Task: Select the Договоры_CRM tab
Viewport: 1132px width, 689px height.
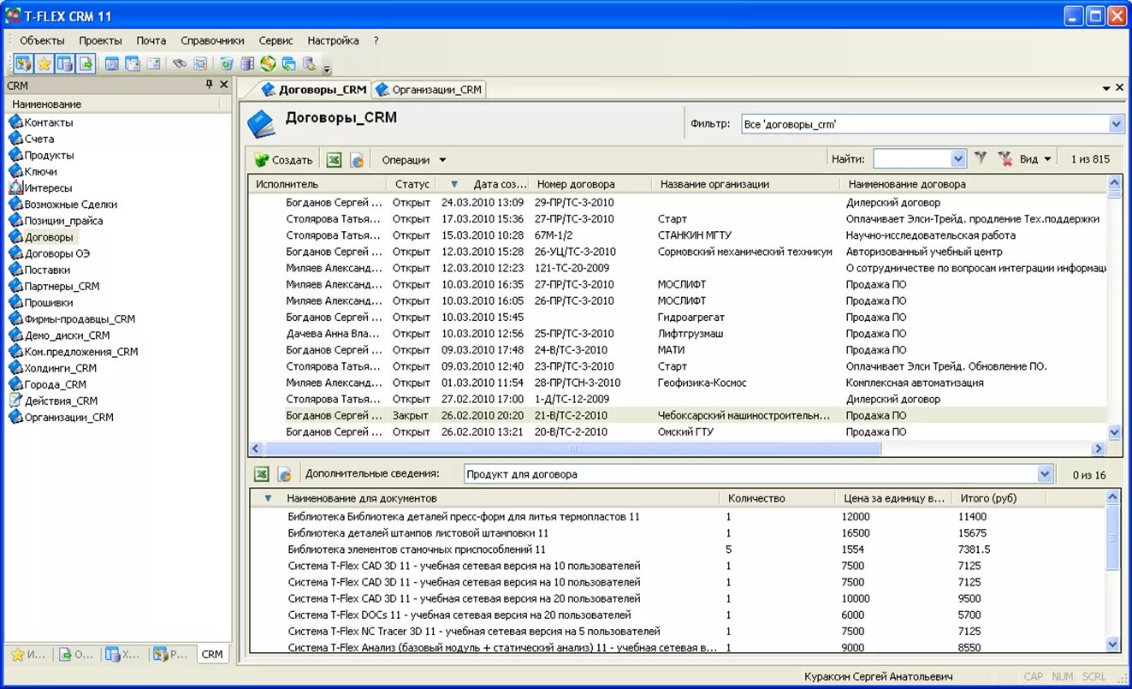Action: 313,89
